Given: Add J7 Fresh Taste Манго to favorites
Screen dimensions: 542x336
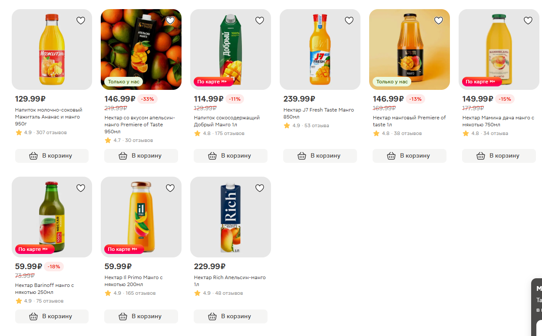Looking at the screenshot, I should tap(349, 20).
